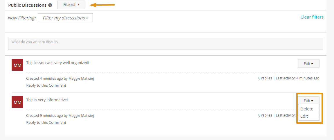Click the 'This is very informative!' comment text
334x140 pixels.
47,100
